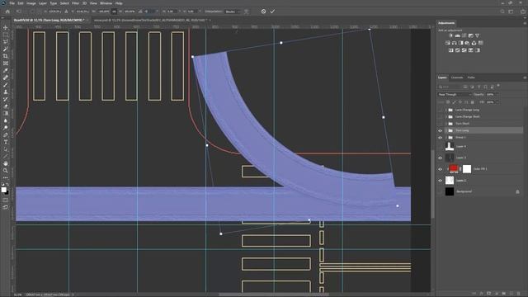Commit the transform with the checkmark
Image resolution: width=528 pixels, height=297 pixels.
[272, 12]
